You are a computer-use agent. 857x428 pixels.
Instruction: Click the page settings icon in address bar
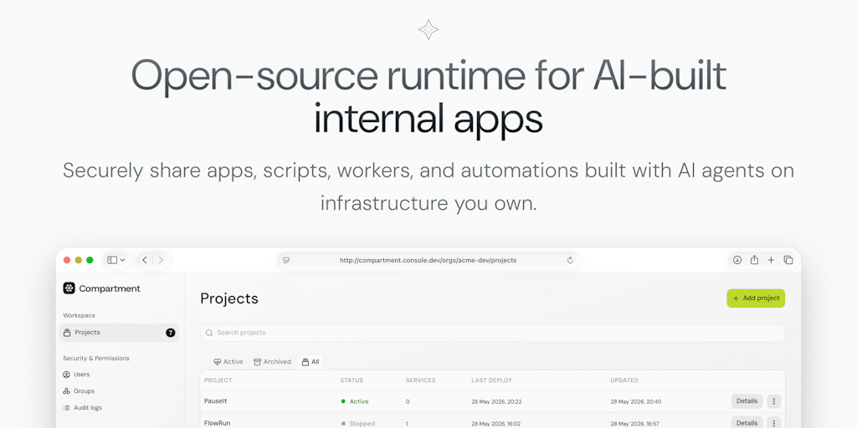coord(286,261)
